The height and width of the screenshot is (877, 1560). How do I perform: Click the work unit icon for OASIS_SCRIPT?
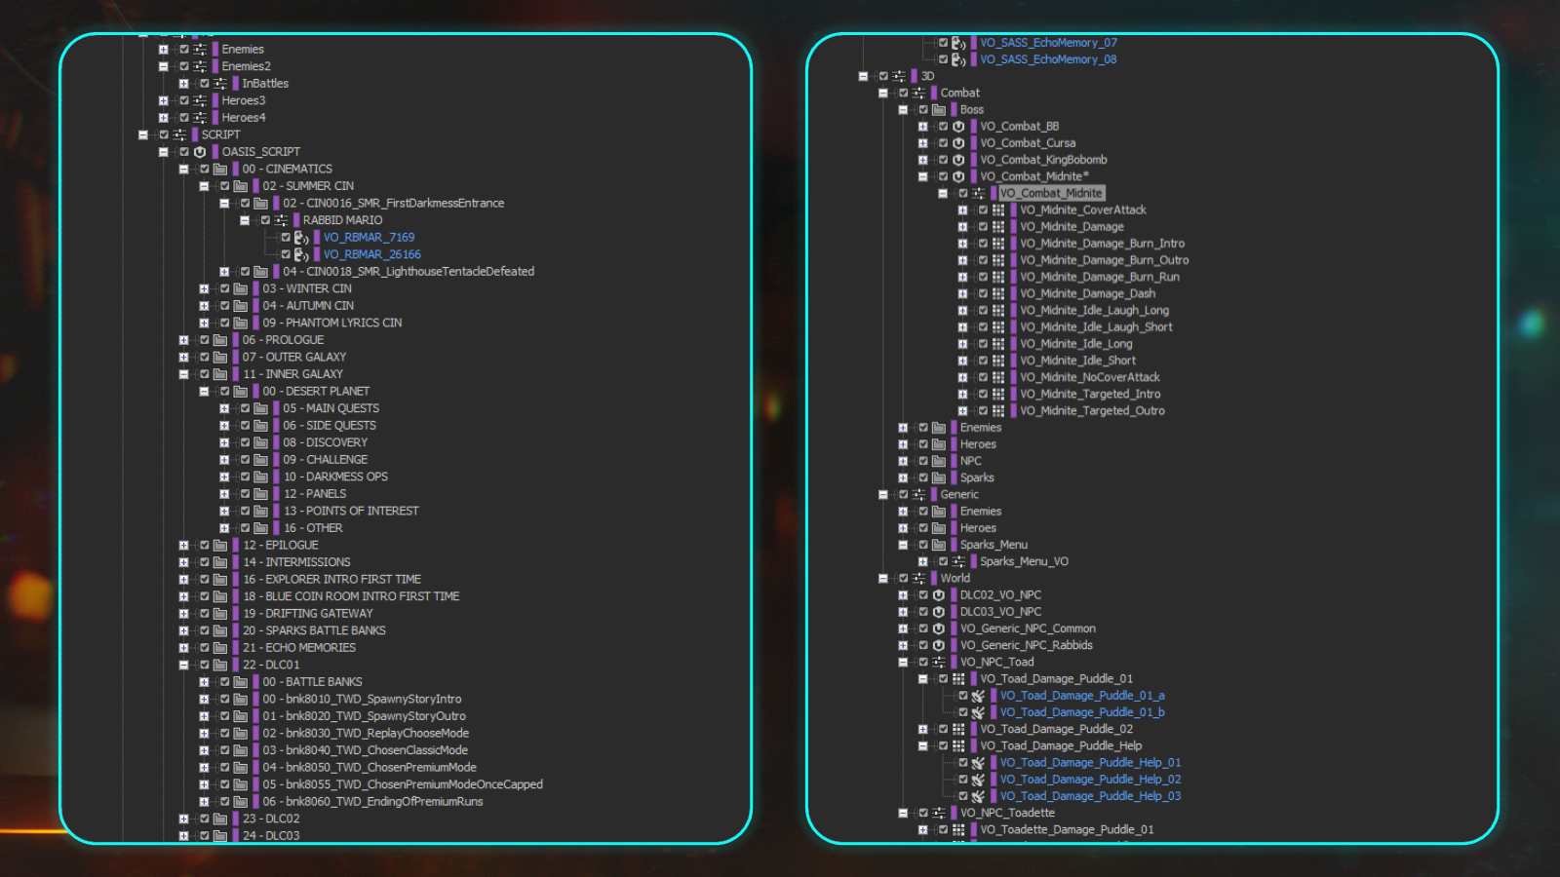(200, 152)
